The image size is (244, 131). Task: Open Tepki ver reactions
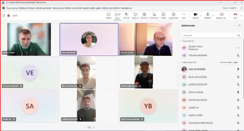pos(135,15)
